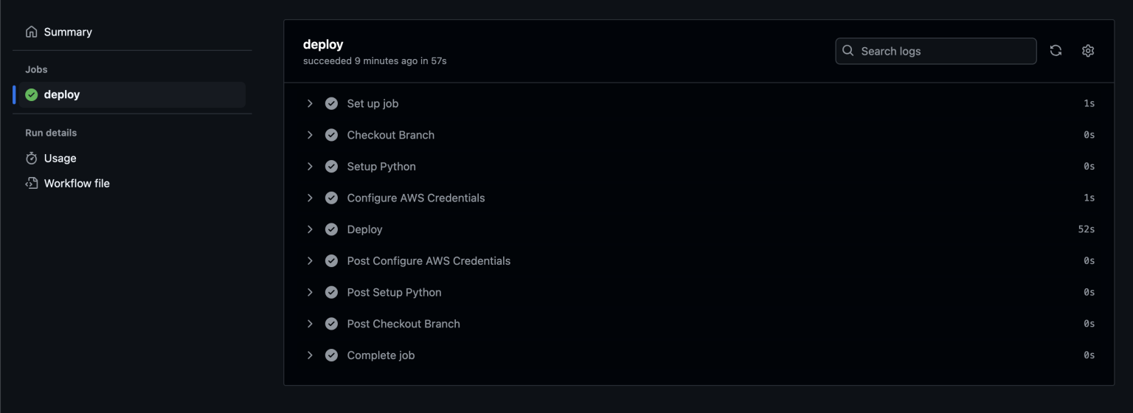Click the Summary home icon
Screen dimensions: 1133x413
pyautogui.click(x=31, y=32)
